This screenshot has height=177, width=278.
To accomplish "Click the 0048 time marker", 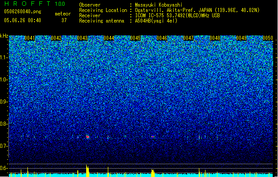I will (x=215, y=38).
